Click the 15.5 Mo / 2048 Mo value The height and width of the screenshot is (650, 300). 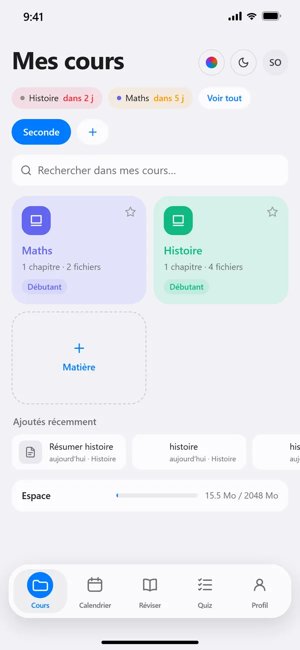241,495
